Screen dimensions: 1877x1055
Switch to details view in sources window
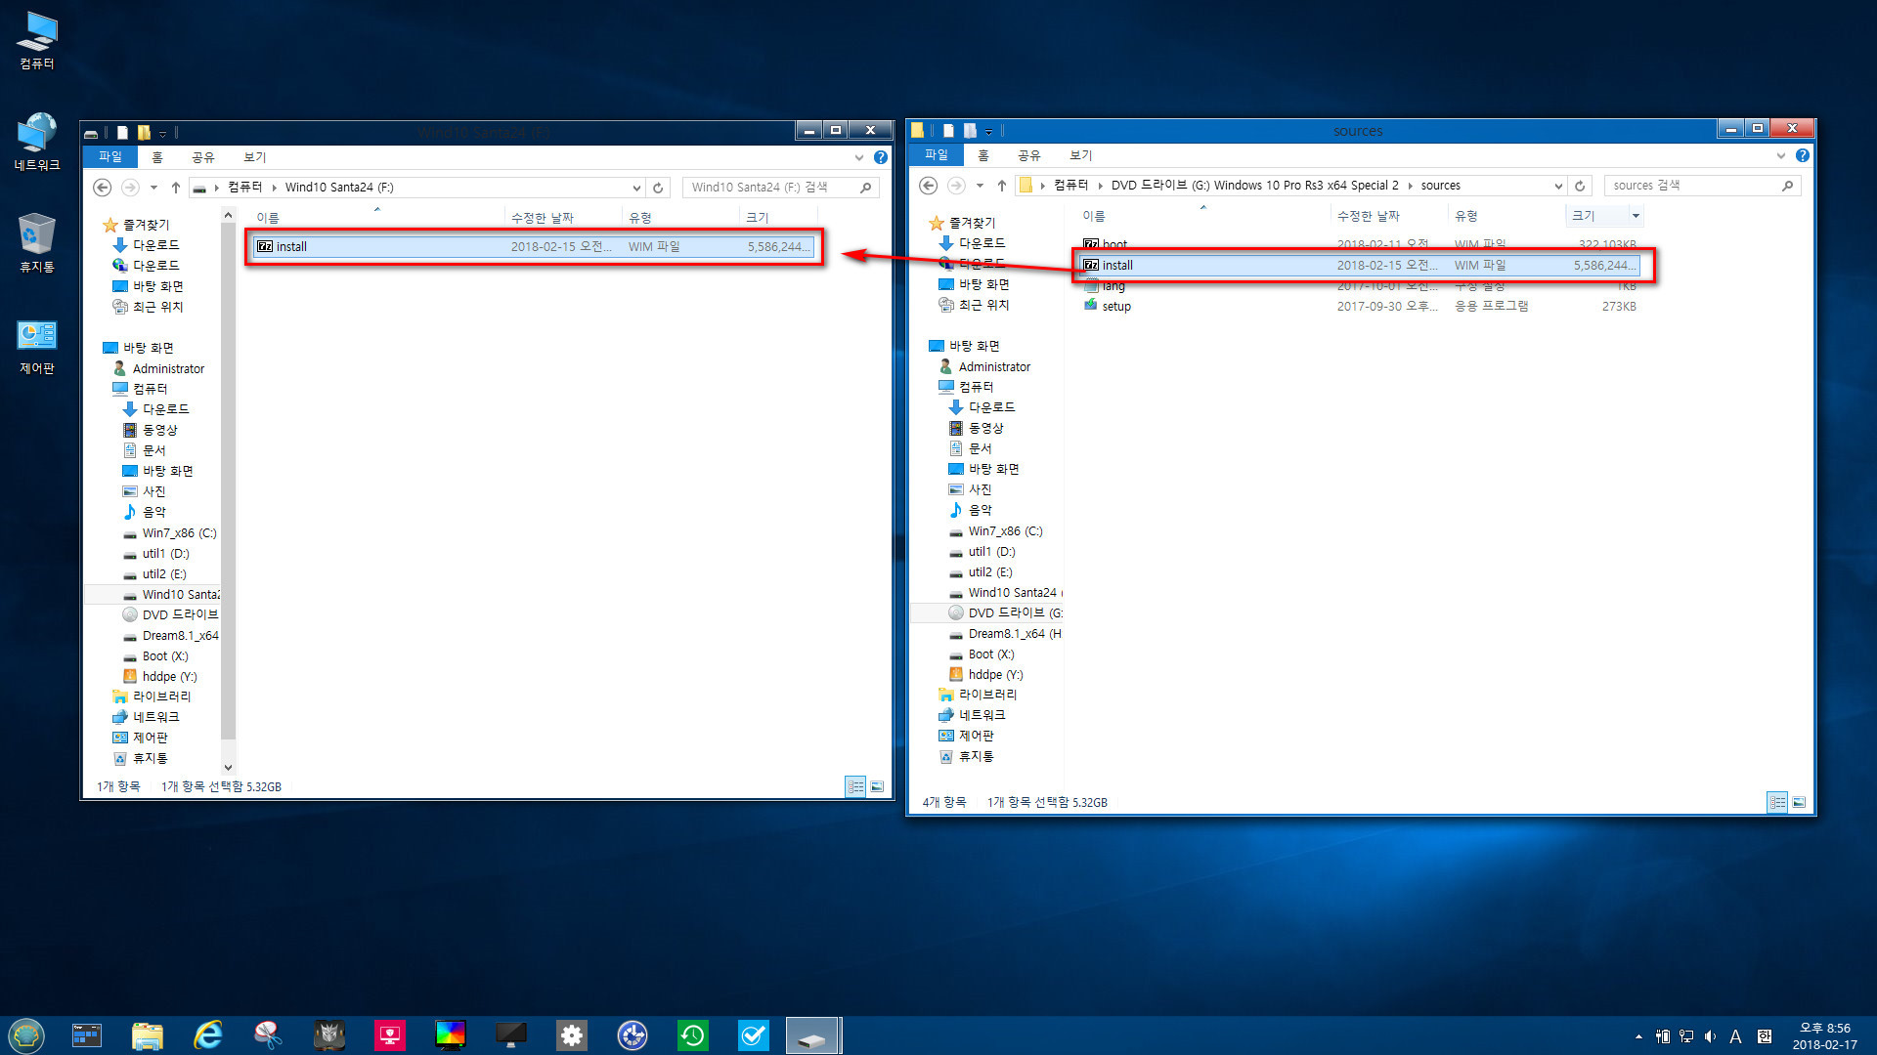[x=1777, y=802]
